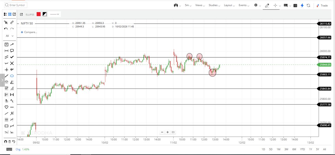Open the Layout dropdown
This screenshot has width=335, height=155.
pyautogui.click(x=229, y=5)
